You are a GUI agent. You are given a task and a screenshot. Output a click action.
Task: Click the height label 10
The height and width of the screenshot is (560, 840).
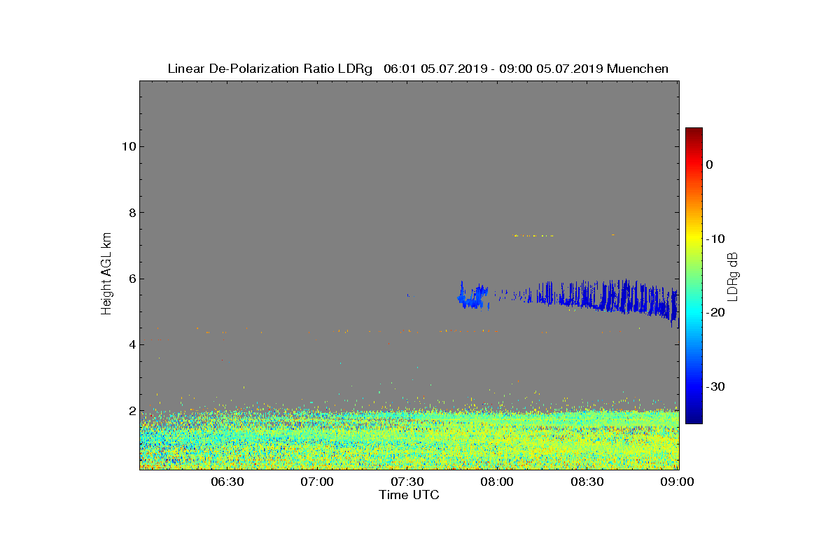(128, 146)
